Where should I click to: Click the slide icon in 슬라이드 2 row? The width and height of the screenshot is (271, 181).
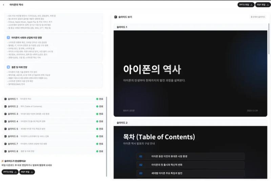(5, 107)
